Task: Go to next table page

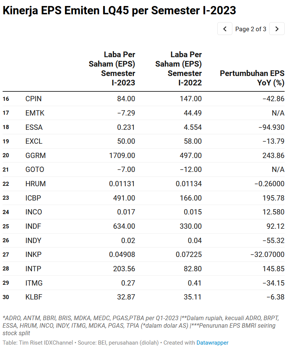Action: 277,29
